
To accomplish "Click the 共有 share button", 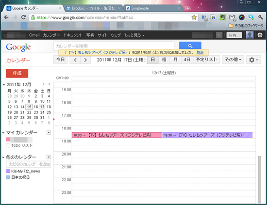I will click(x=234, y=35).
